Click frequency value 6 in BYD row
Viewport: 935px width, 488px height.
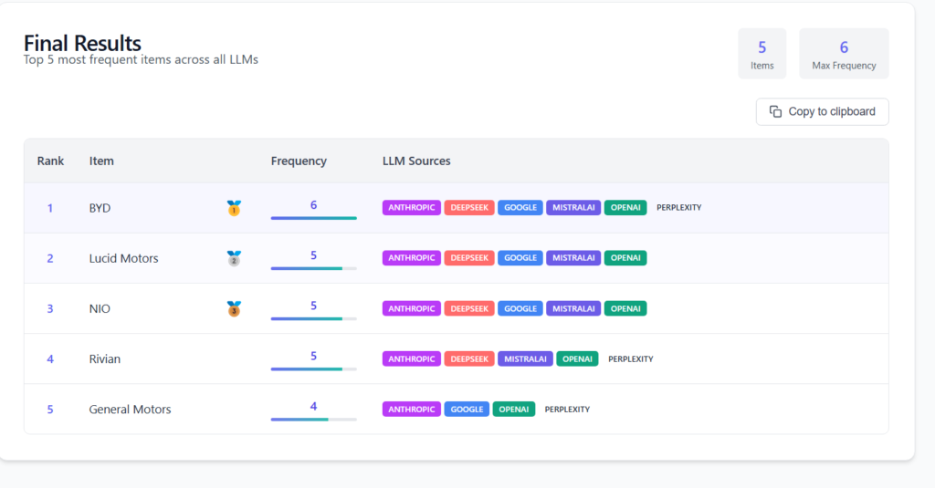click(x=314, y=205)
